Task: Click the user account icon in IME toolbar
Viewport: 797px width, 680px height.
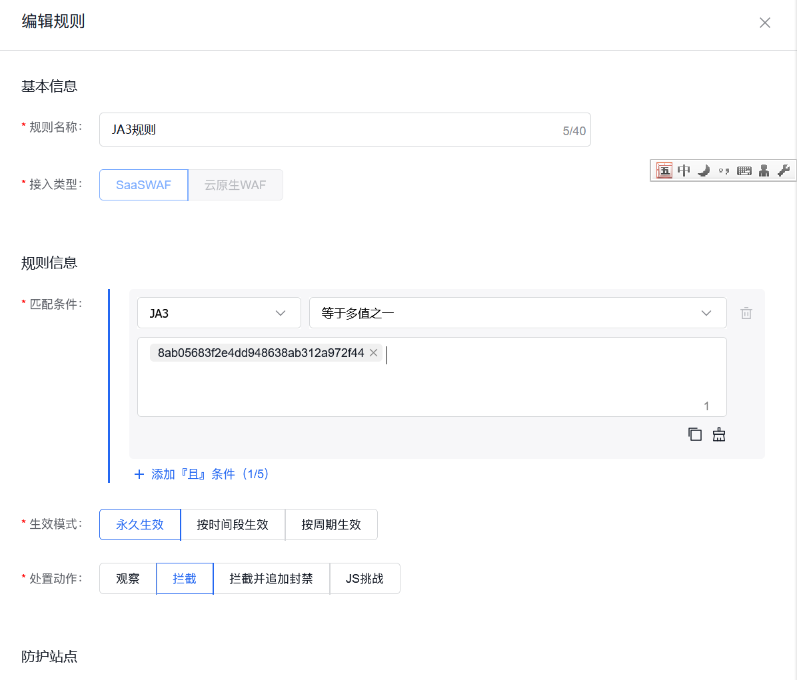Action: pyautogui.click(x=764, y=170)
